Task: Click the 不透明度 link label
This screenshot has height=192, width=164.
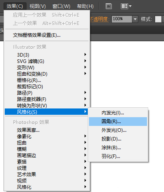Action: [x=100, y=19]
